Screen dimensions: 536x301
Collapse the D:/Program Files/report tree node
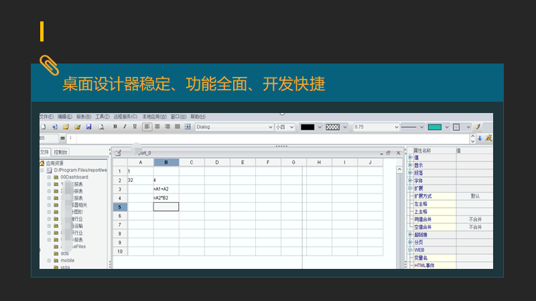click(x=42, y=170)
